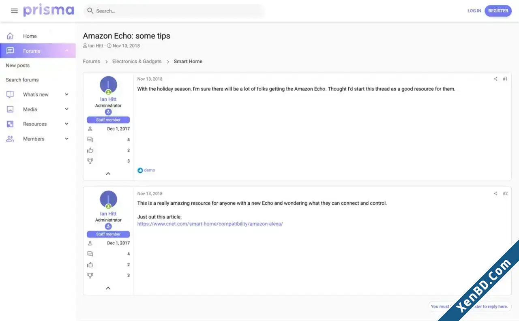Click Ian Hitt avatar in post #2
The width and height of the screenshot is (519, 321).
coord(108,199)
